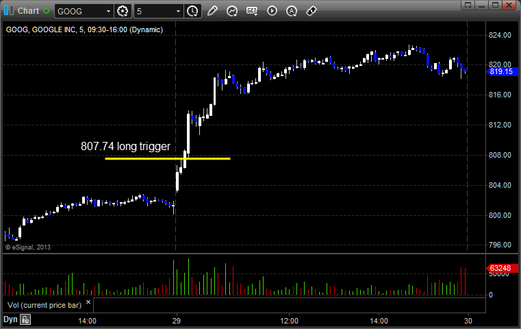Open the alerts A-circle icon menu
Viewport: 521px width, 329px height.
(292, 11)
